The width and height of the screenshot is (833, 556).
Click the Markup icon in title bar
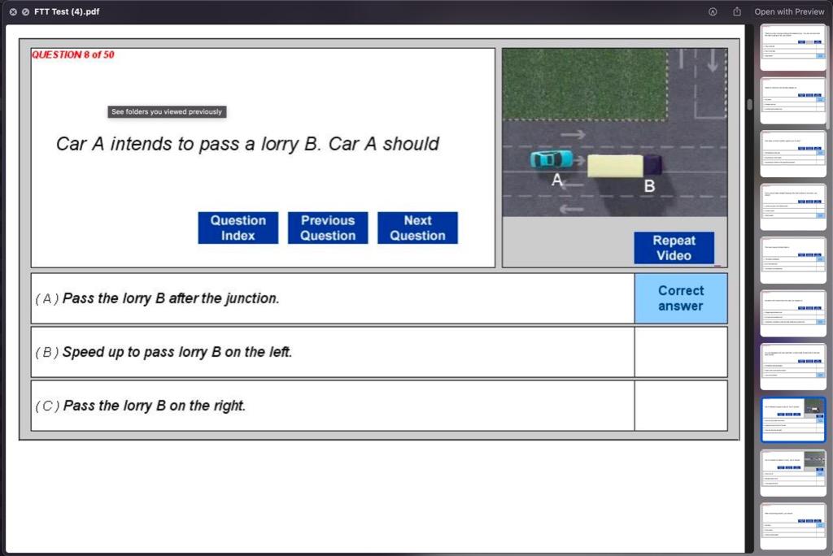713,11
